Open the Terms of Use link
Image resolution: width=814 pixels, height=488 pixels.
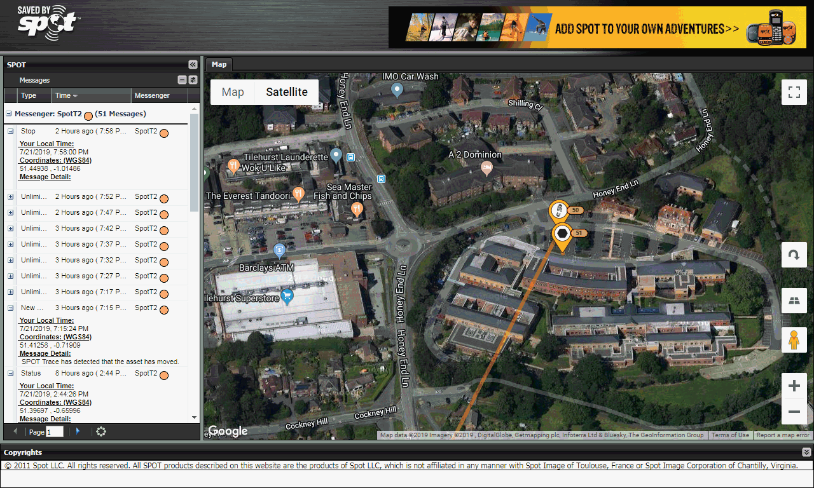[x=730, y=435]
